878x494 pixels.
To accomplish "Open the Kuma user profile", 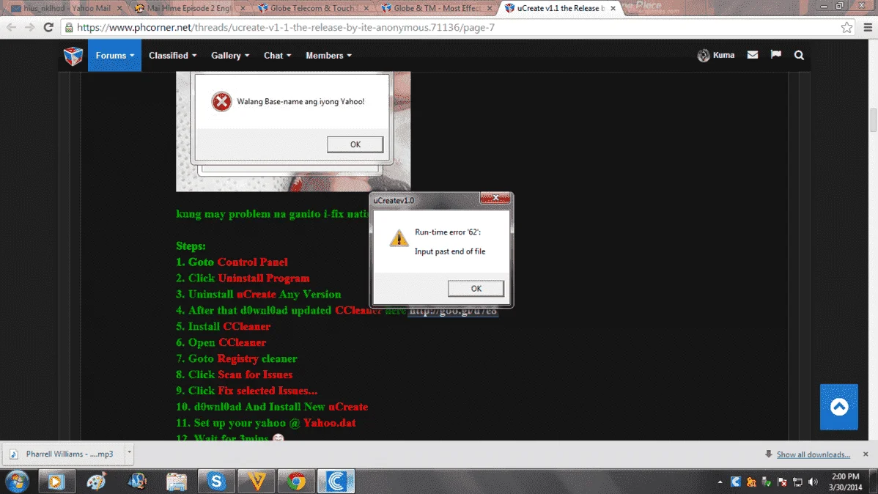I will coord(716,55).
